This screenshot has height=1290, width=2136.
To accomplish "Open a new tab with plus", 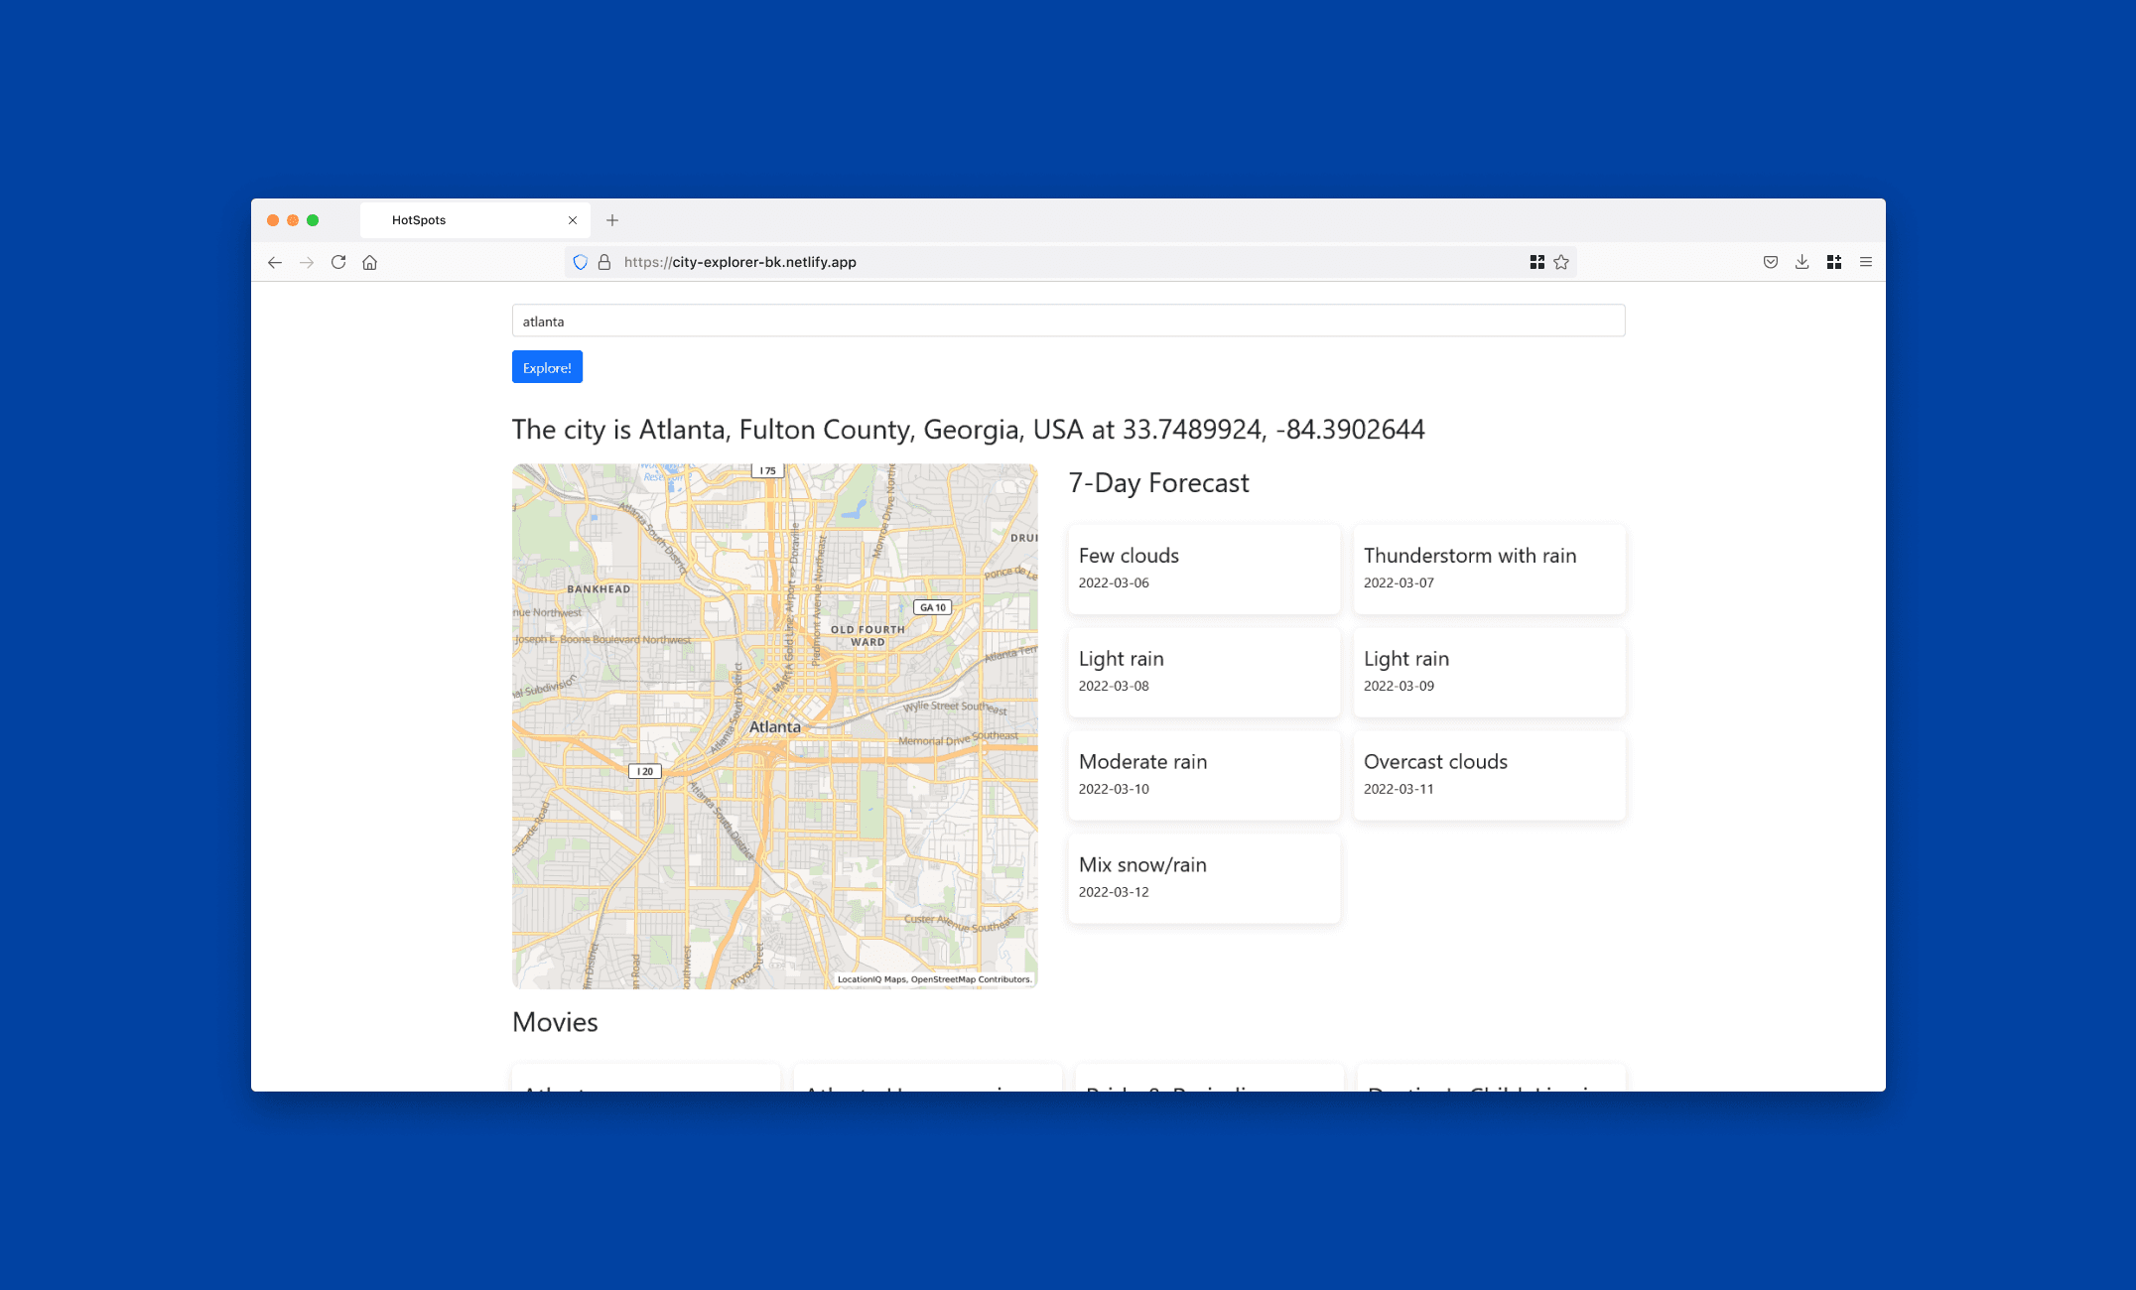I will pos(612,220).
